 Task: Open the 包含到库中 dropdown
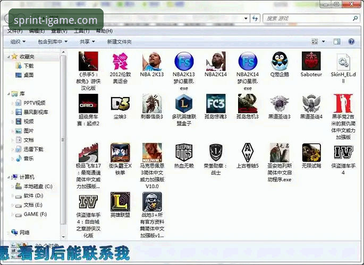click(53, 42)
